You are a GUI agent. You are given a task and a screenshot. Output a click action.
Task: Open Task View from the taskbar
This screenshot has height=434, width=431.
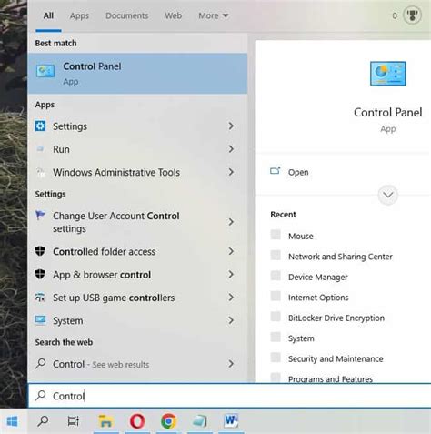(x=74, y=421)
